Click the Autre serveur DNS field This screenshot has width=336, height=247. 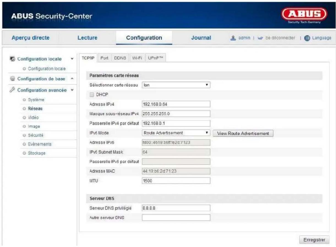pos(176,218)
